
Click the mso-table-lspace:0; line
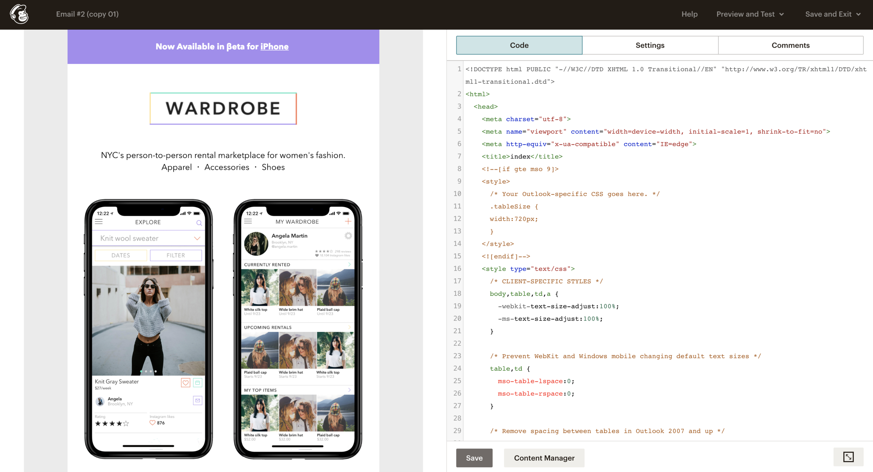point(536,381)
